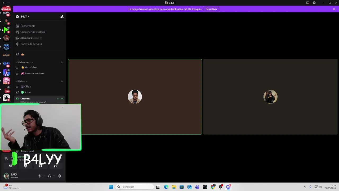
Task: Open OBS Studio from the taskbar
Action: (221, 187)
